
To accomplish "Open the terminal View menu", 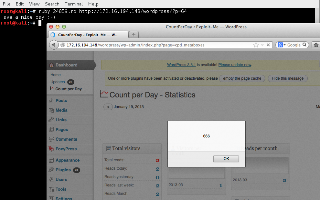I will (x=34, y=4).
